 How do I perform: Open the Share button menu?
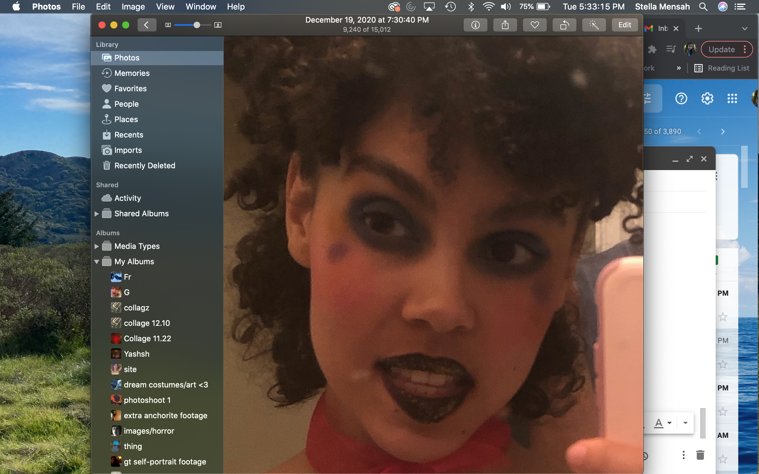pos(505,25)
